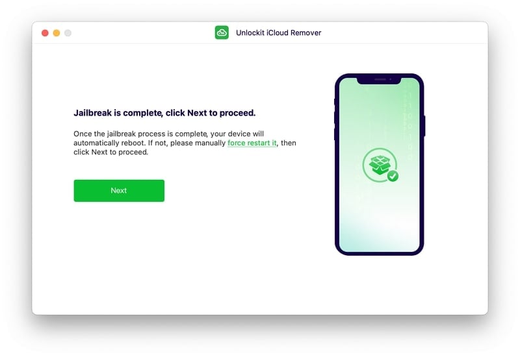Screen dimensions: 520x357
Task: Click the 'Jailbreak is complete' heading
Action: (x=164, y=113)
